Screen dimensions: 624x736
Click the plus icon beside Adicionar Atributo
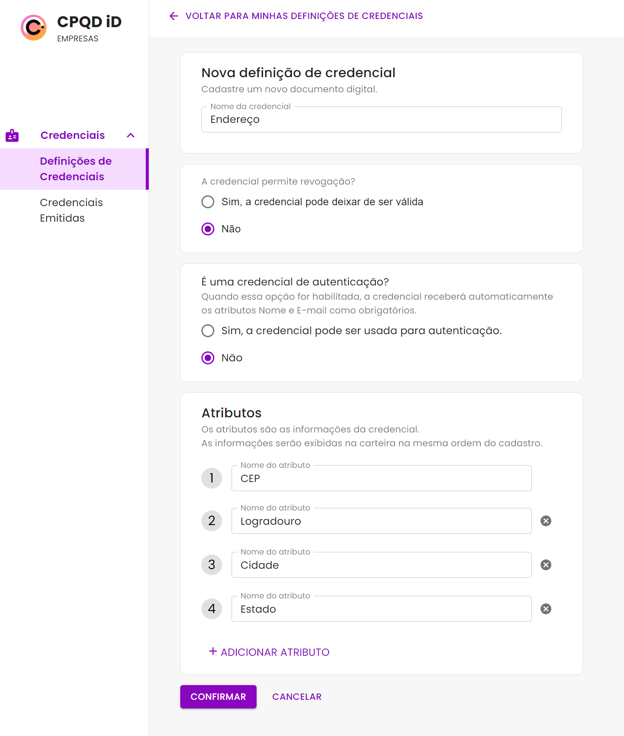tap(213, 651)
